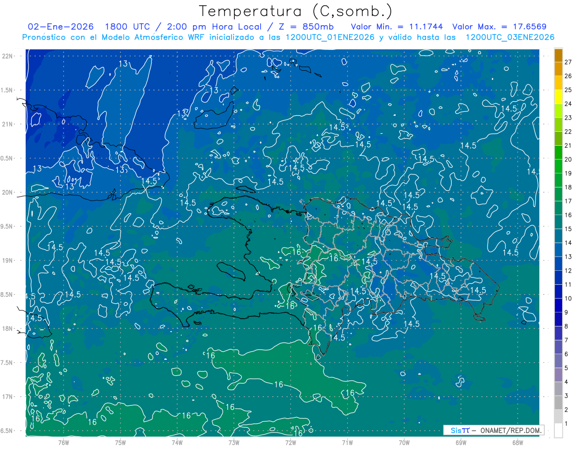The width and height of the screenshot is (581, 449).
Task: Click the gray legend swatch between 2 and 3
Action: point(558,403)
